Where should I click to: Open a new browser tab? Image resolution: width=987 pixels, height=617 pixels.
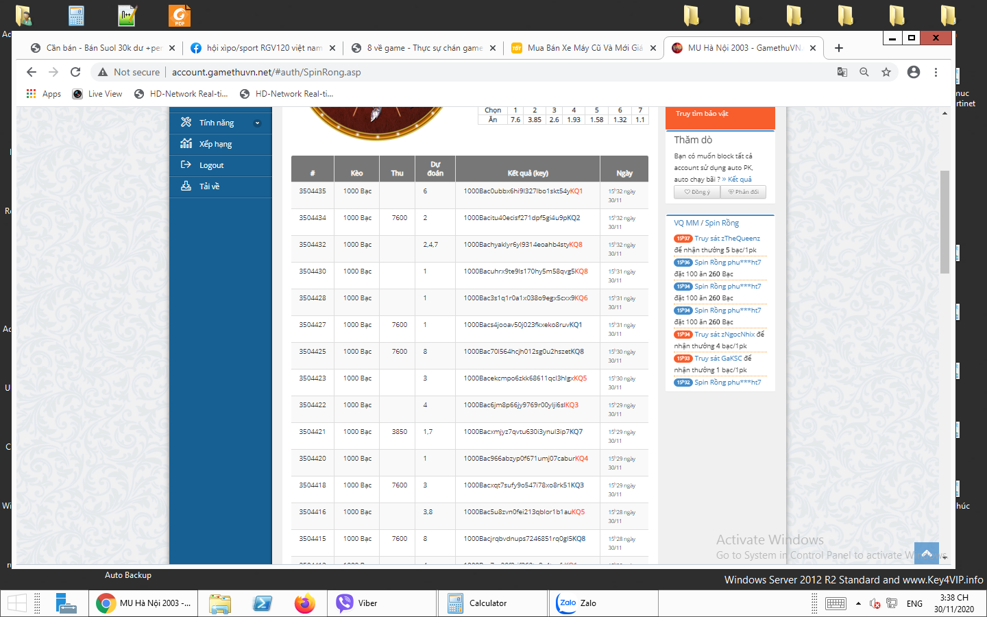click(x=839, y=48)
